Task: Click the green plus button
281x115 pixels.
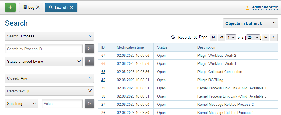Action: point(10,7)
